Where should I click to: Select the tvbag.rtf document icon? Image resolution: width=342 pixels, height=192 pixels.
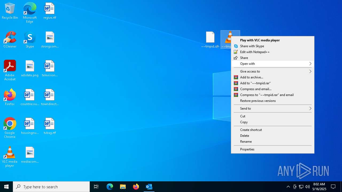click(50, 126)
